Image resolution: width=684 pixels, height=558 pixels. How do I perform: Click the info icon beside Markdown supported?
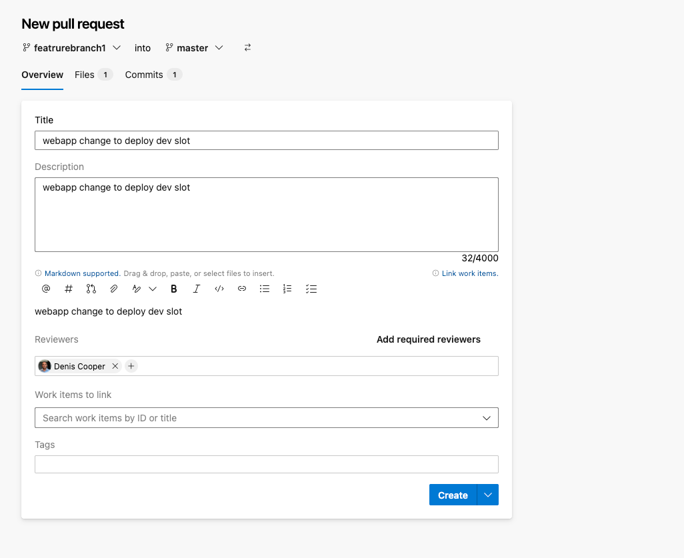[39, 273]
